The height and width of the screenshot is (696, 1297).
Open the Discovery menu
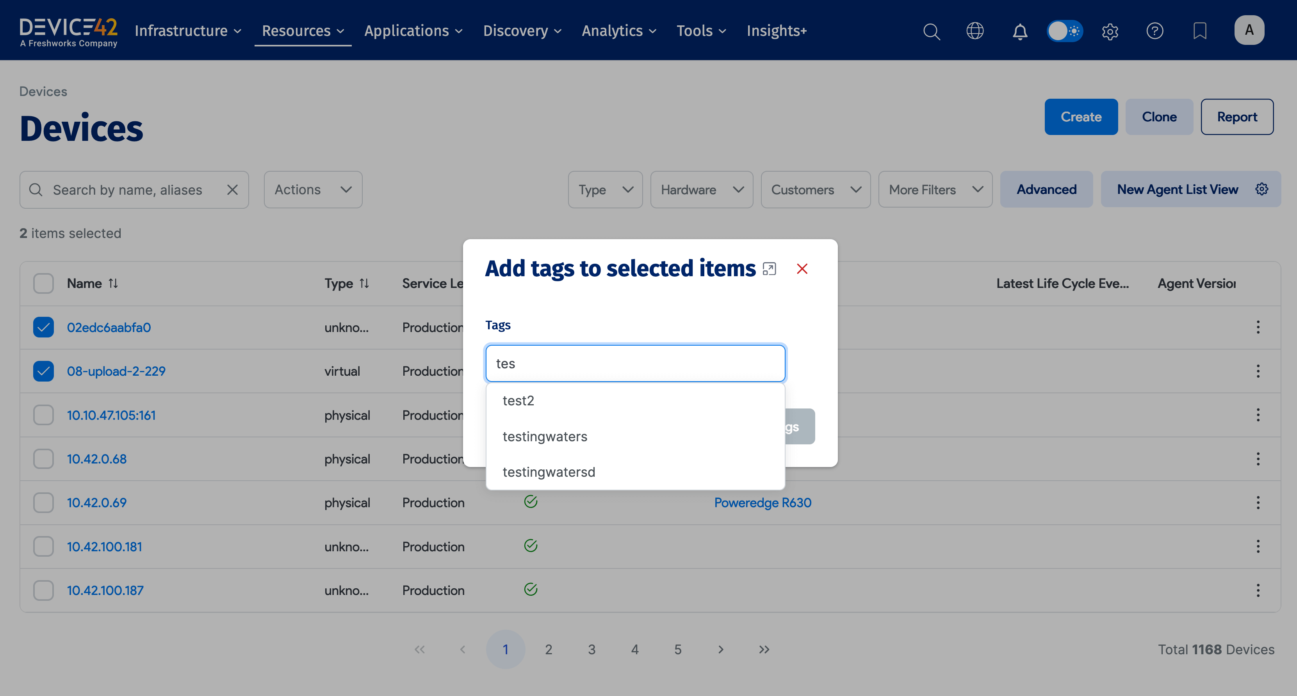[x=521, y=31]
